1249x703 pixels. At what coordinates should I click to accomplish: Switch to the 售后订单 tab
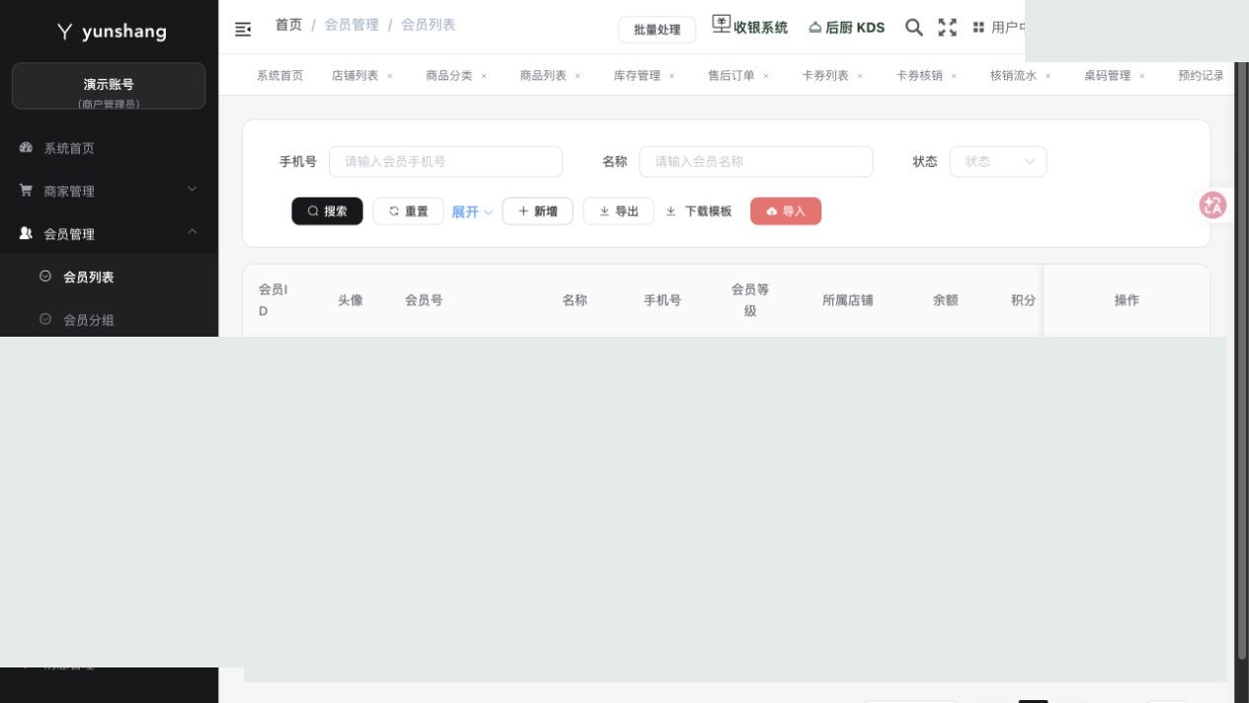pyautogui.click(x=732, y=76)
